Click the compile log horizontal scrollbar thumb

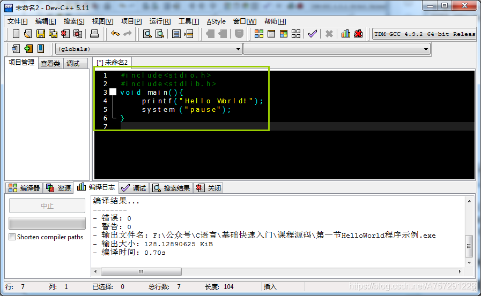[141, 271]
